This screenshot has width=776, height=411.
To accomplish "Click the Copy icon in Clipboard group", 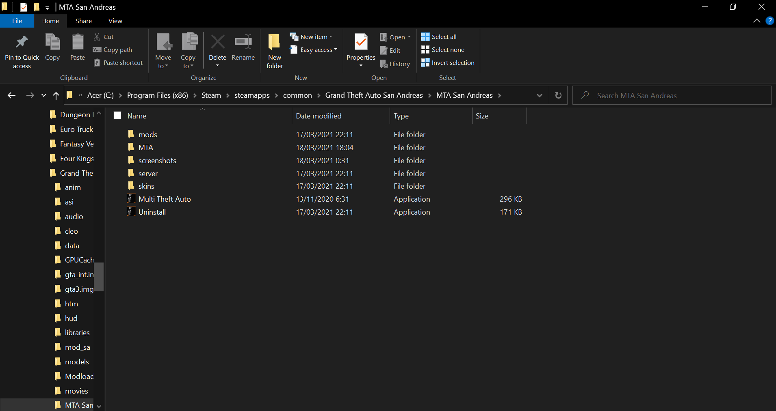I will [52, 42].
